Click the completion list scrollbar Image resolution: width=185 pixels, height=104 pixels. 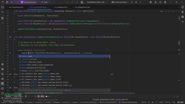pos(110,57)
